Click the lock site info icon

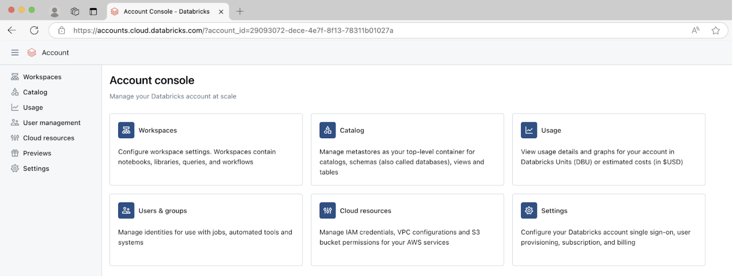61,30
